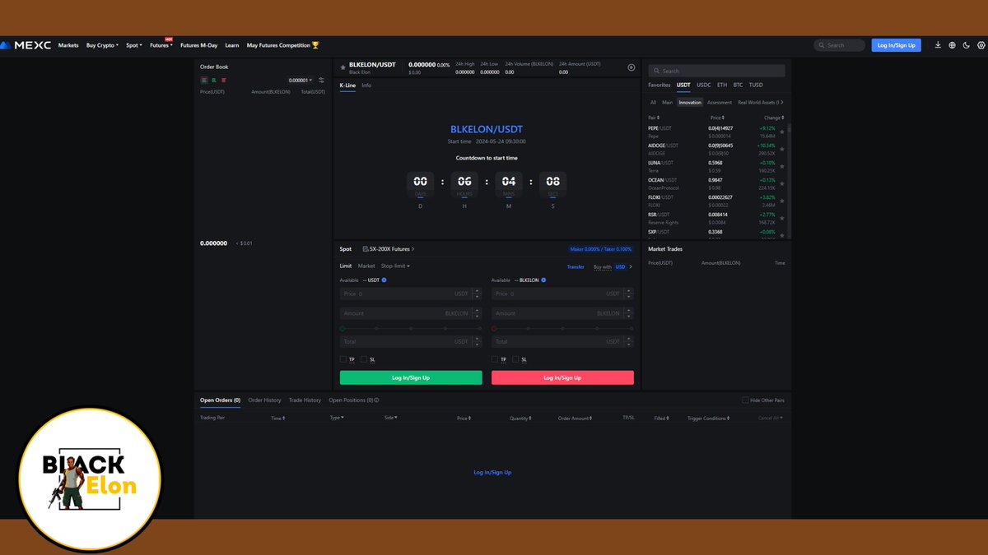Screen dimensions: 988x555
Task: Show the combined buy/sell order book view
Action: (x=204, y=81)
